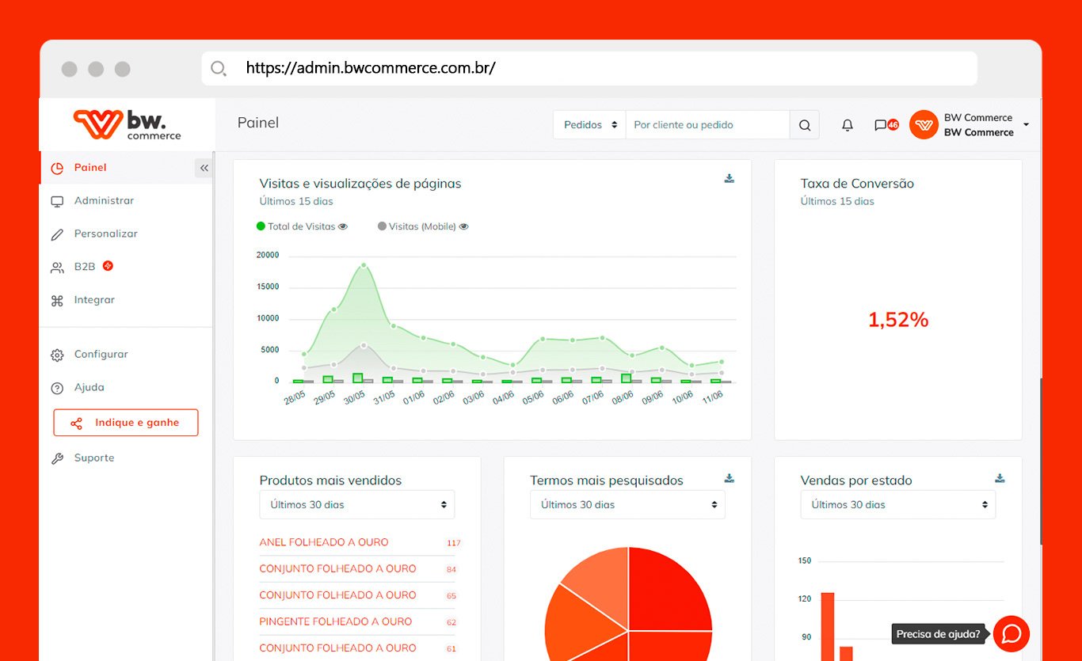Click the bw.commerce logo in sidebar

127,124
